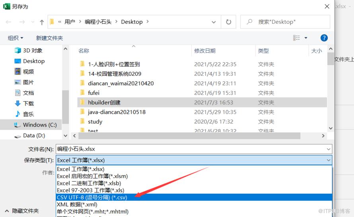Click 用户 in the address breadcrumb
The height and width of the screenshot is (217, 354).
click(x=70, y=22)
